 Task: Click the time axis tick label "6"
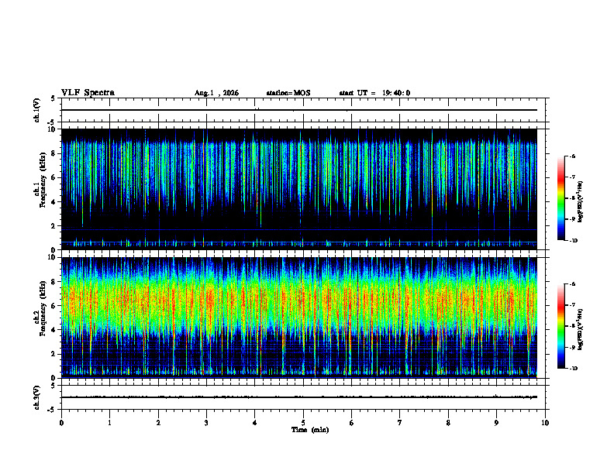(x=352, y=423)
